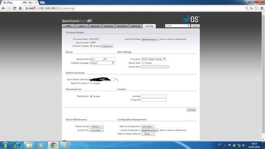Switch to the WIRELESS tab
The height and width of the screenshot is (149, 265).
click(95, 26)
